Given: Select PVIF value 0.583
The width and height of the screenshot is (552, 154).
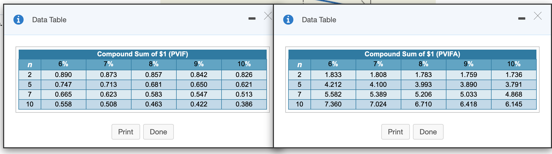Looking at the screenshot, I should point(154,94).
